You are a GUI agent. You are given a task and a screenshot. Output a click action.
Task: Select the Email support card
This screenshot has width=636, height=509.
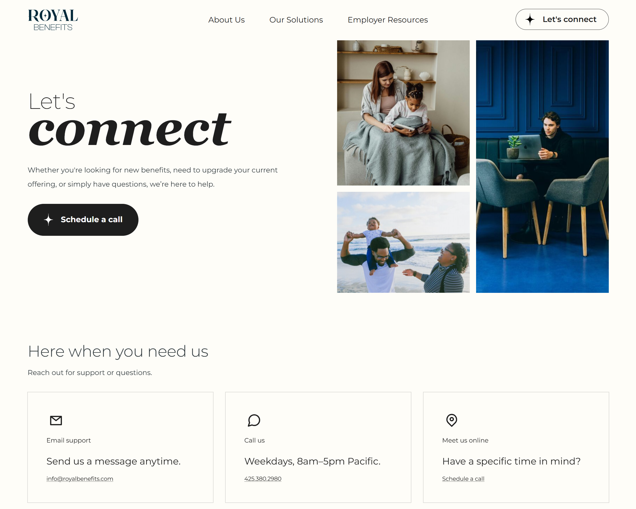(120, 447)
